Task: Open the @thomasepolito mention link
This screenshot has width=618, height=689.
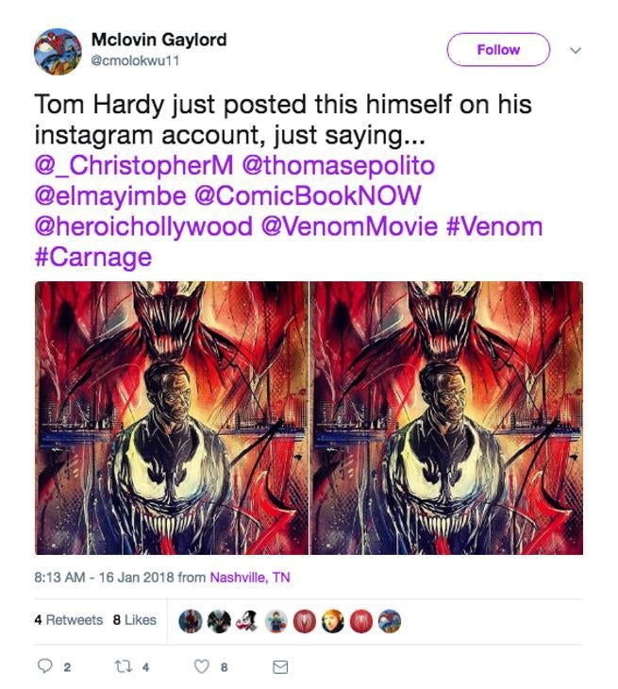Action: coord(339,165)
